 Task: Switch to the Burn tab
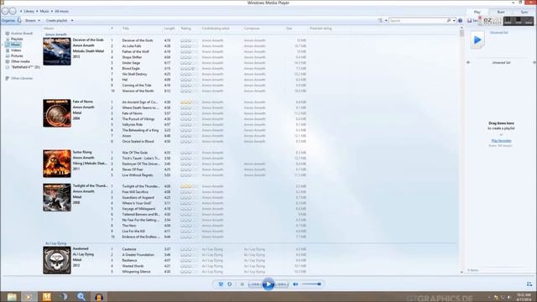501,12
